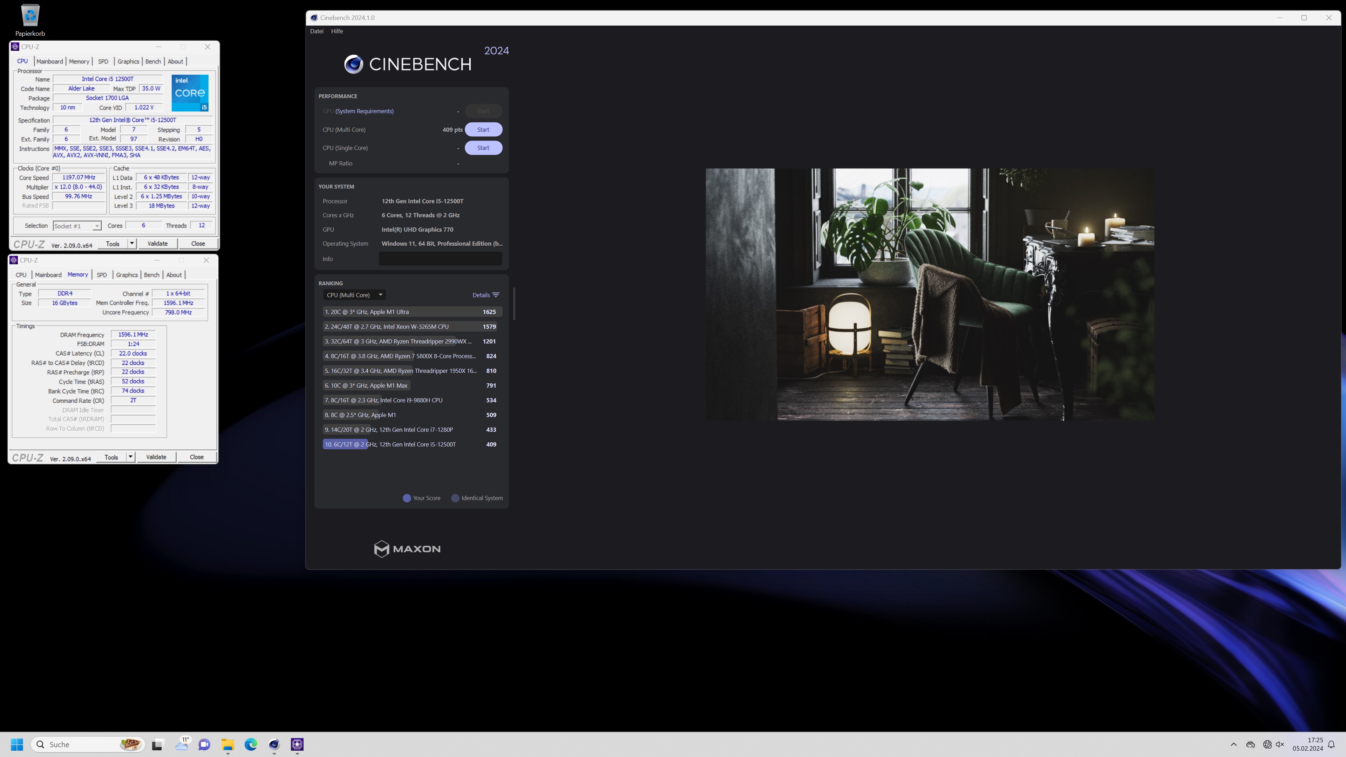Open Socket #1 selection dropdown

(x=77, y=226)
